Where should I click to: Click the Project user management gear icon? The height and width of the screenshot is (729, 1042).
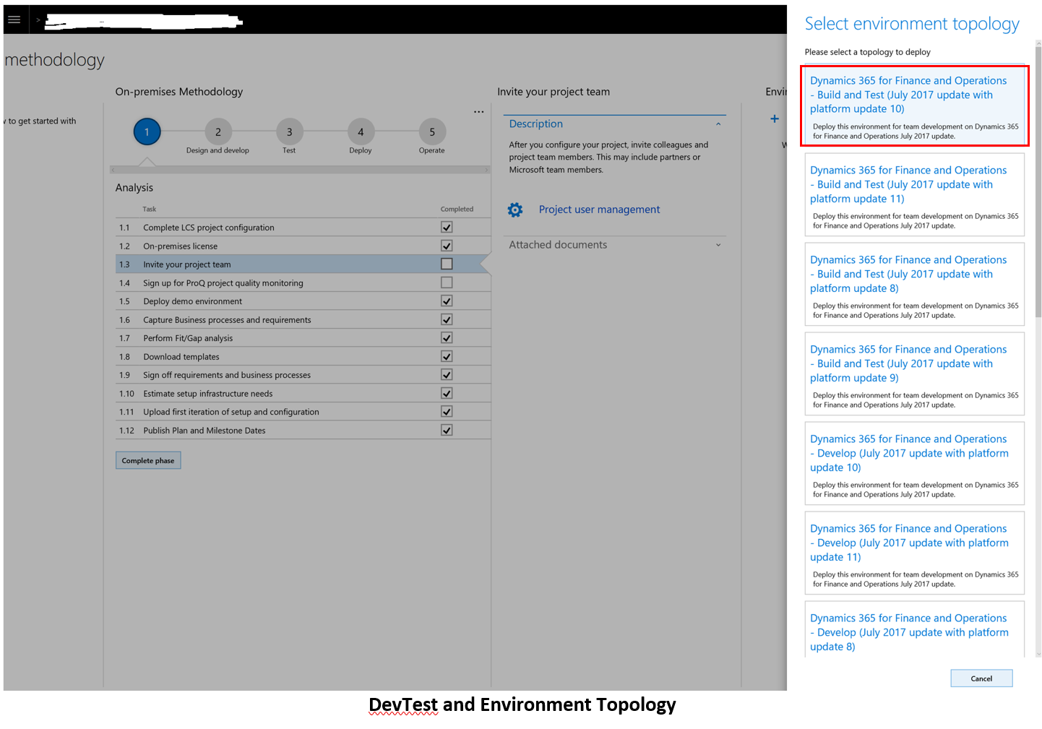tap(514, 210)
